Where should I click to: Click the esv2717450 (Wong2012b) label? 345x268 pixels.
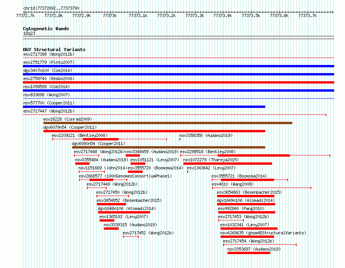coord(122,192)
